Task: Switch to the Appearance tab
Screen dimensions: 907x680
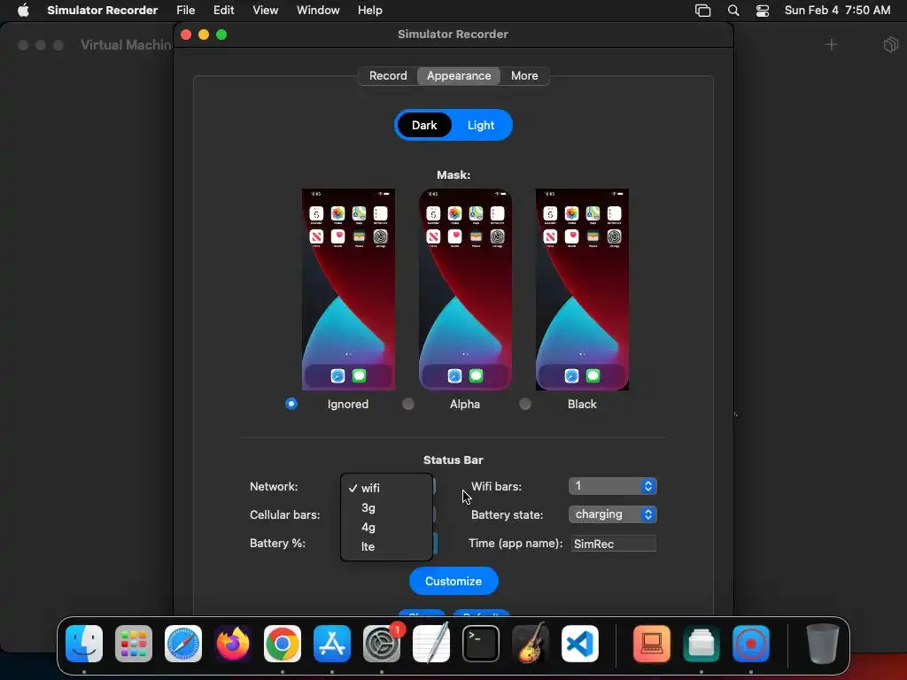Action: 459,76
